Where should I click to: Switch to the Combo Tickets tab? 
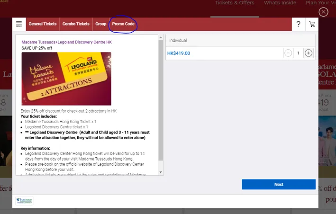(x=76, y=24)
